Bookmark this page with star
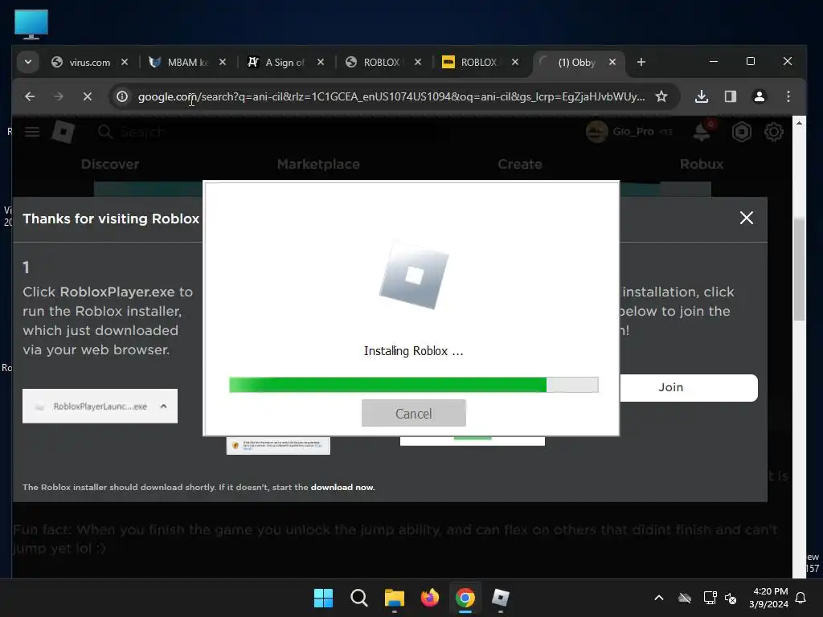 click(x=661, y=96)
